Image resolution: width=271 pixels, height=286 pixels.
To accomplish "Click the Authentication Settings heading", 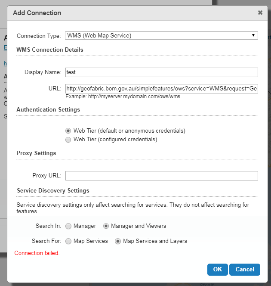I will coord(48,110).
